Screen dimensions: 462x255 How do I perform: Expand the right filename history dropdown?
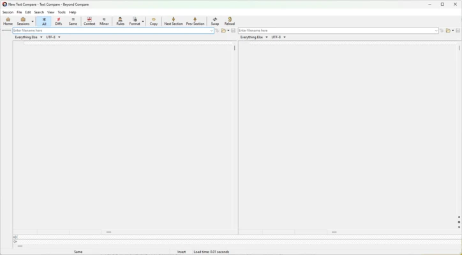pos(436,31)
